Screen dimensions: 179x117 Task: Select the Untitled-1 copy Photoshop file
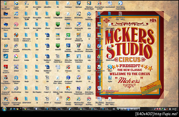(47, 58)
